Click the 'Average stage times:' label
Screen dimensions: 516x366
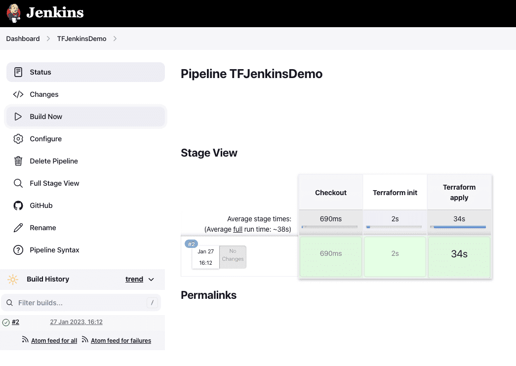click(259, 219)
